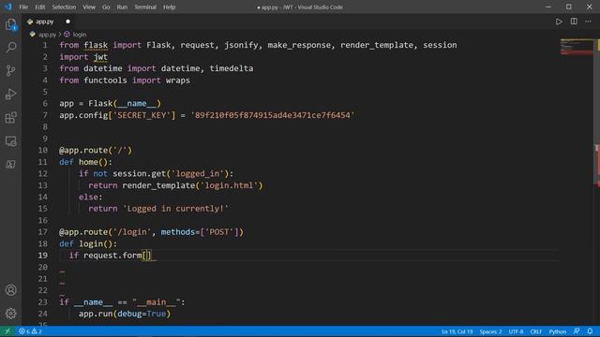600x337 pixels.
Task: Click login symbol in the breadcrumb
Action: [79, 35]
